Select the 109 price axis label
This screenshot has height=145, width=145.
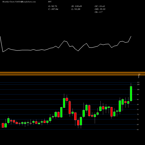pyautogui.click(x=138, y=85)
